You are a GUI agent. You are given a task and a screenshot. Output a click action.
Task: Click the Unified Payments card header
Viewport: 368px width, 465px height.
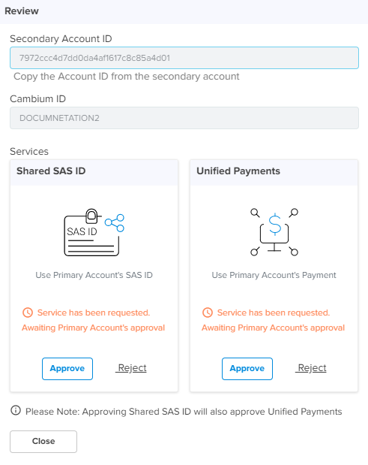[274, 173]
